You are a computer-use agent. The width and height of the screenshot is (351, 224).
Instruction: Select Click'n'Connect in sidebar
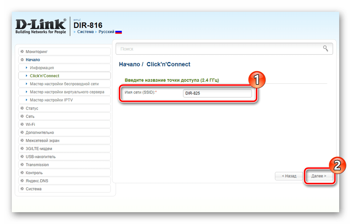point(64,76)
